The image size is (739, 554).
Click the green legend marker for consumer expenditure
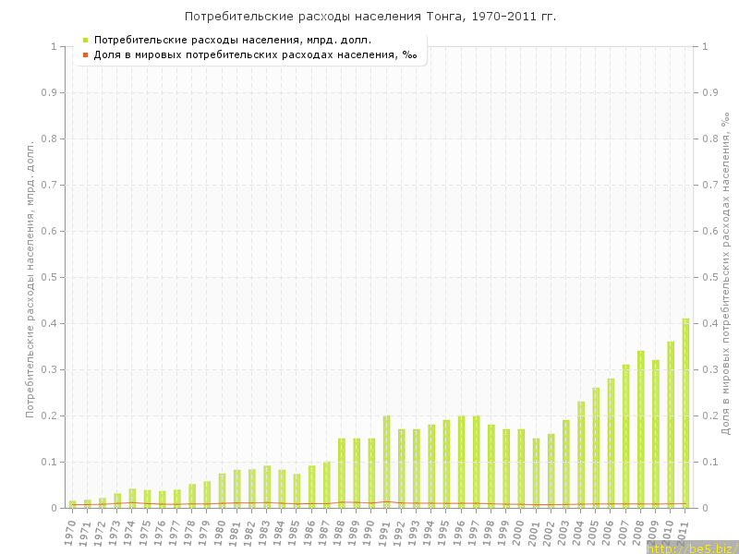[85, 40]
